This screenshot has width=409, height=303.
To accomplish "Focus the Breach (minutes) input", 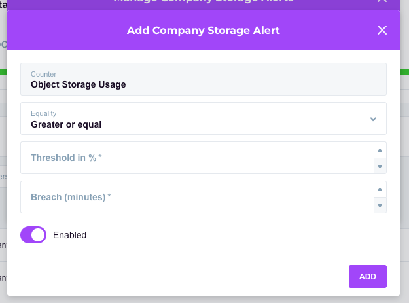I will pos(196,197).
